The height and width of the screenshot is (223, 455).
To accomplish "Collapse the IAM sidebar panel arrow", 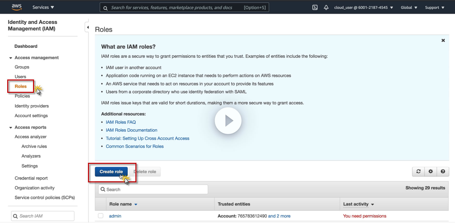I will (x=88, y=27).
